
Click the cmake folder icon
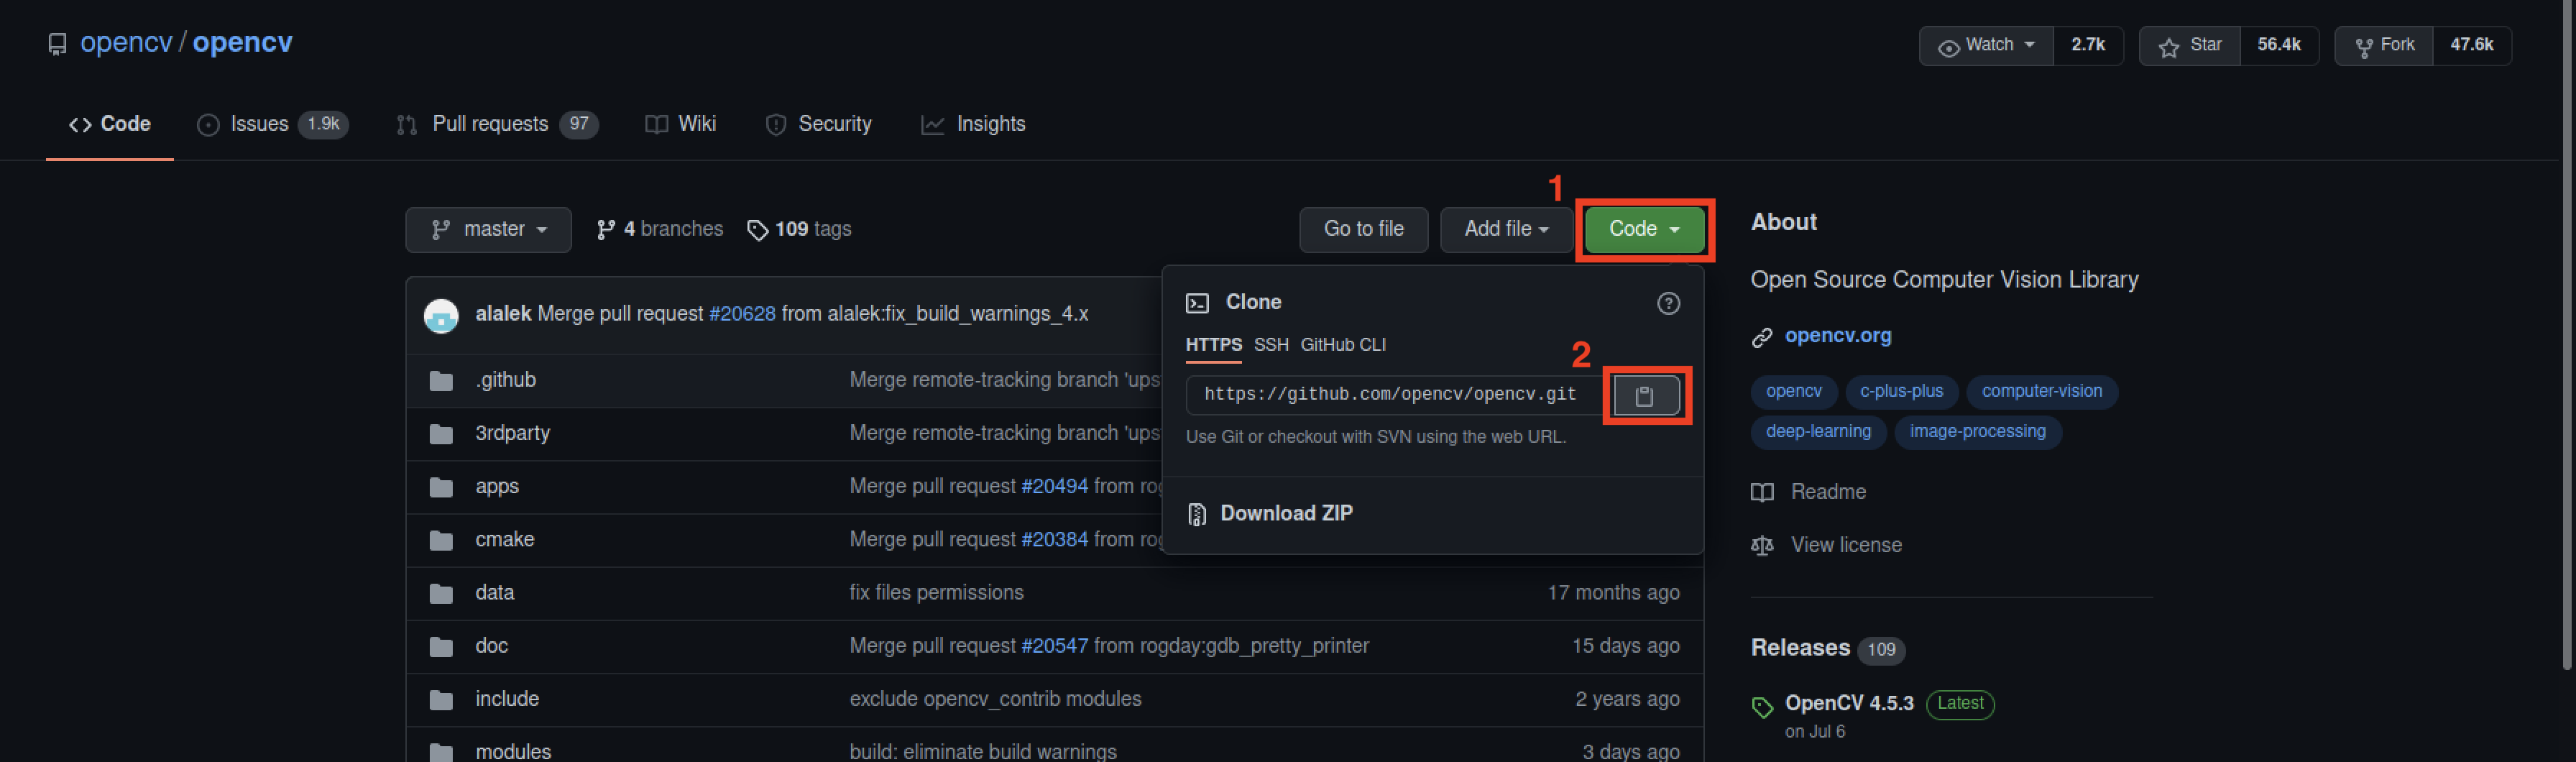(x=441, y=540)
